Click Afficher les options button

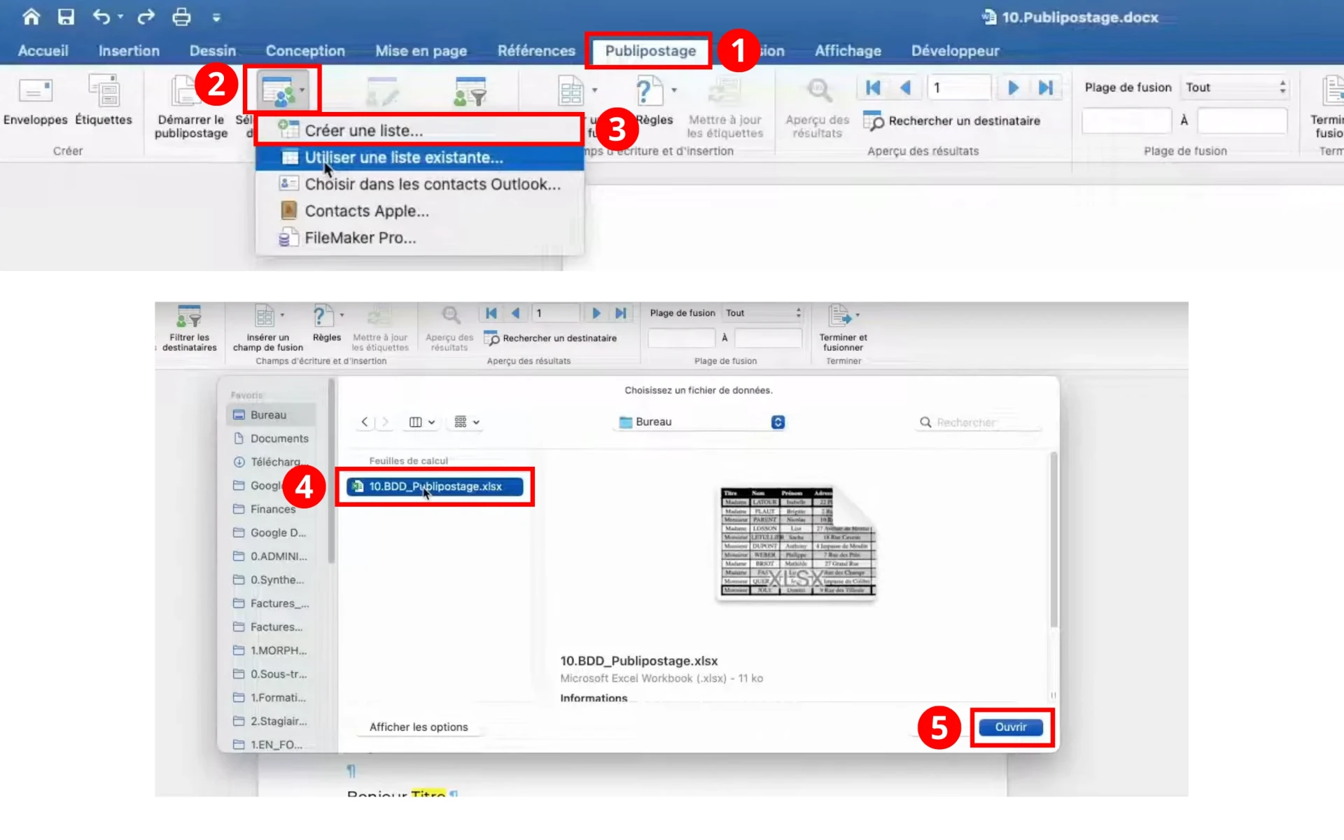click(419, 727)
